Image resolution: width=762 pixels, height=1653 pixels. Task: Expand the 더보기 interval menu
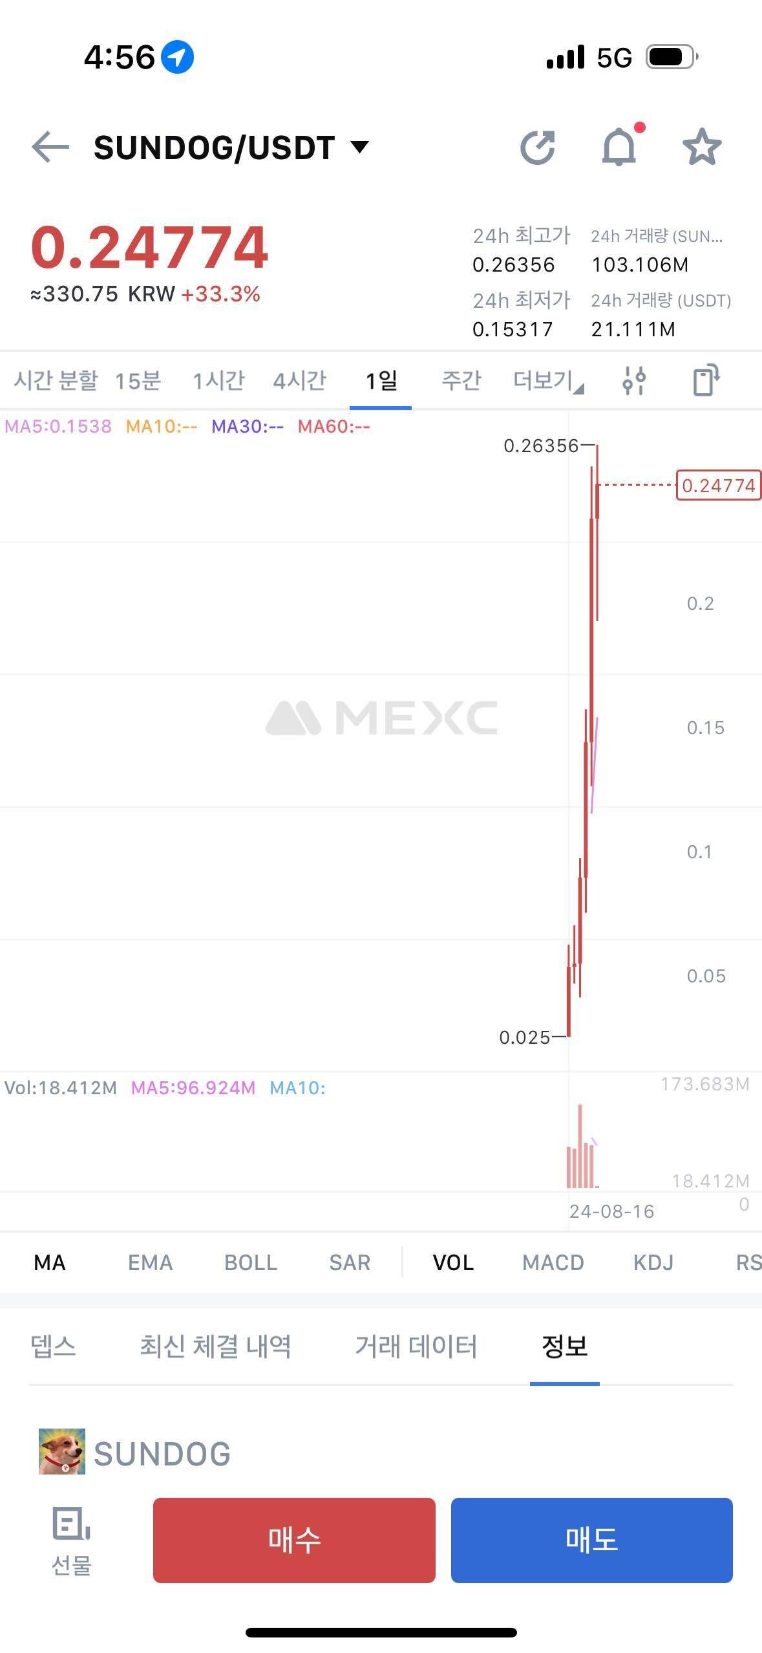pos(547,380)
